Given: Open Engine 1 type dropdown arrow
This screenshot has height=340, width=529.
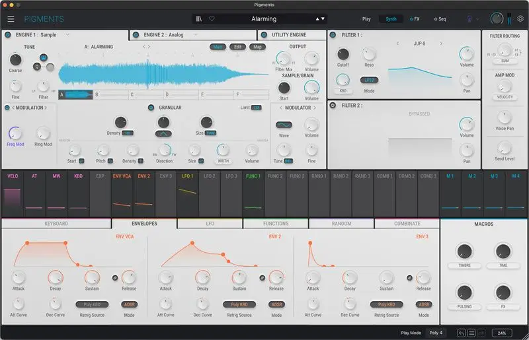Looking at the screenshot, I should [67, 35].
